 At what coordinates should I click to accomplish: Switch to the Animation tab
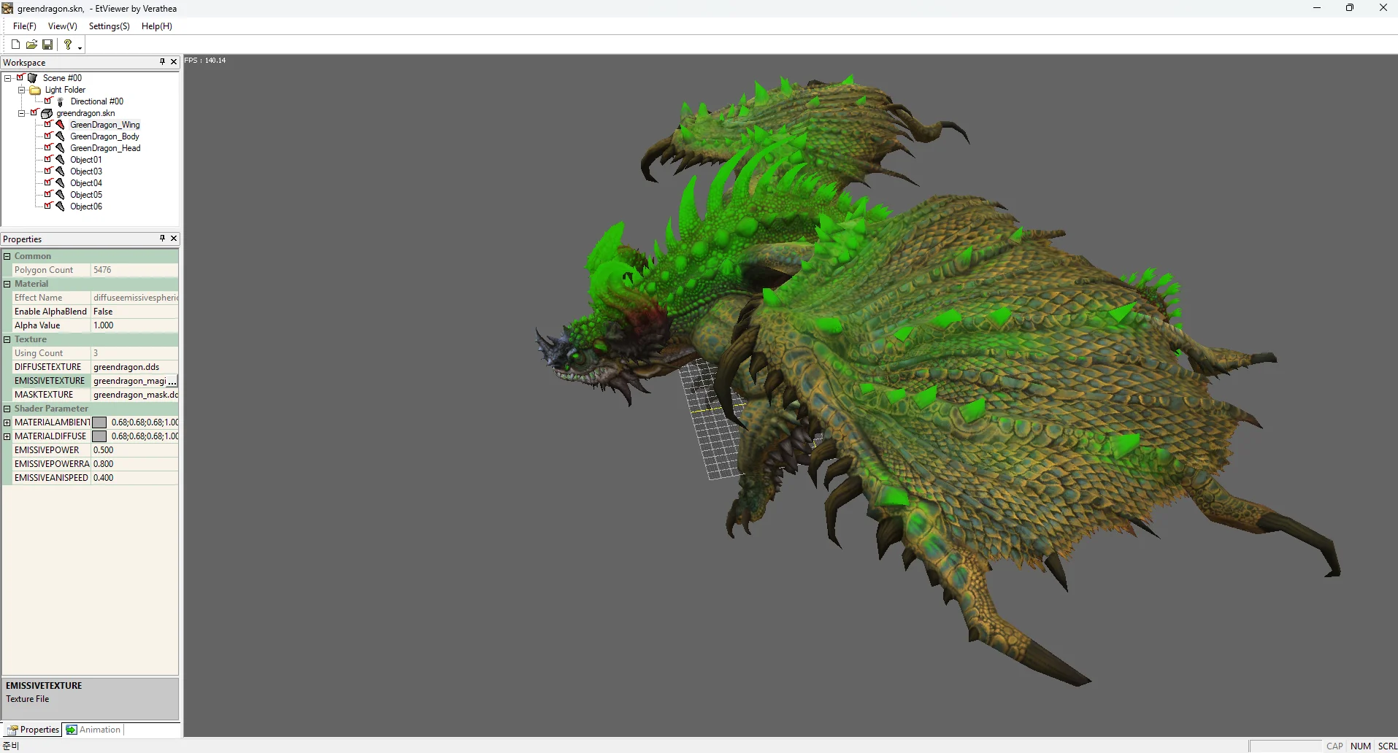point(93,730)
